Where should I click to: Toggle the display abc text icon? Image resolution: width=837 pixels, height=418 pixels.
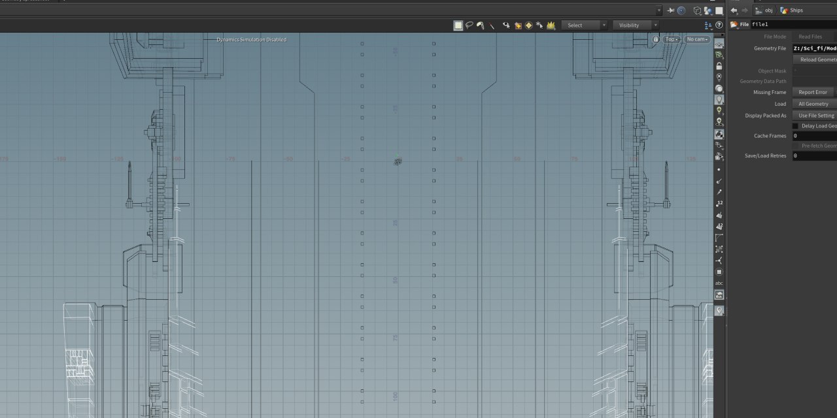719,283
